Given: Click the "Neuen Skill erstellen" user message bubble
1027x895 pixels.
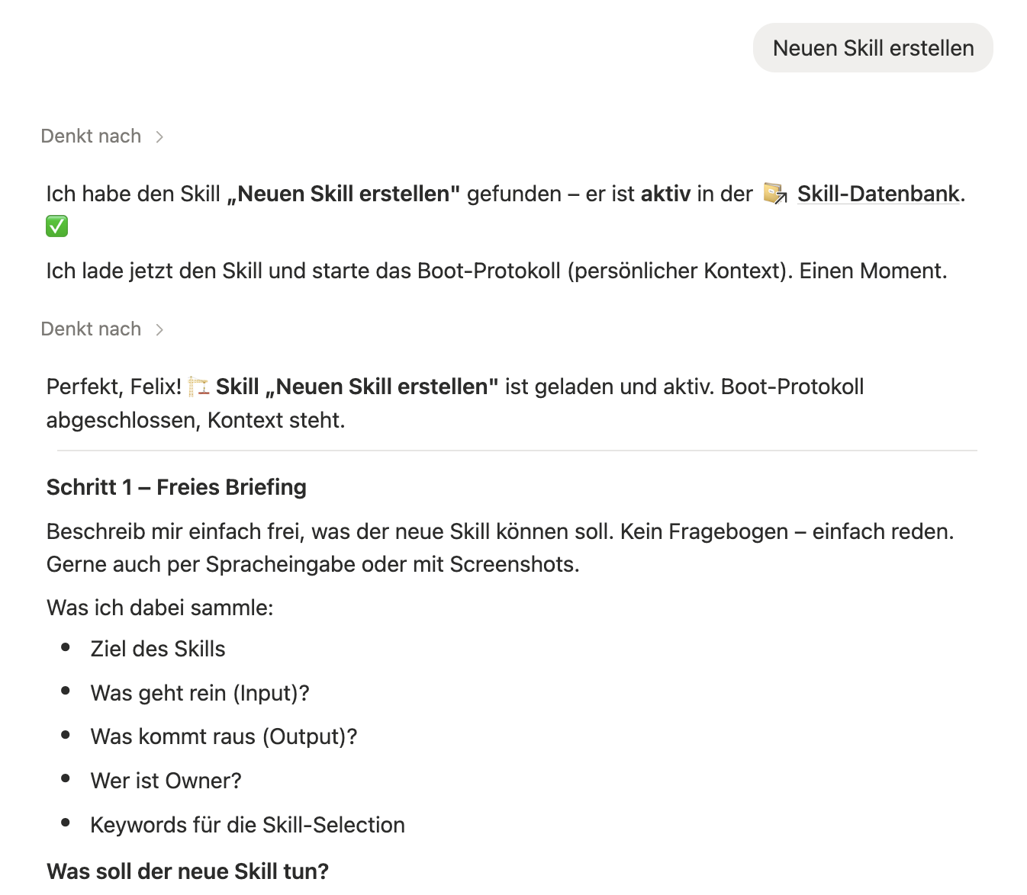Looking at the screenshot, I should 873,48.
